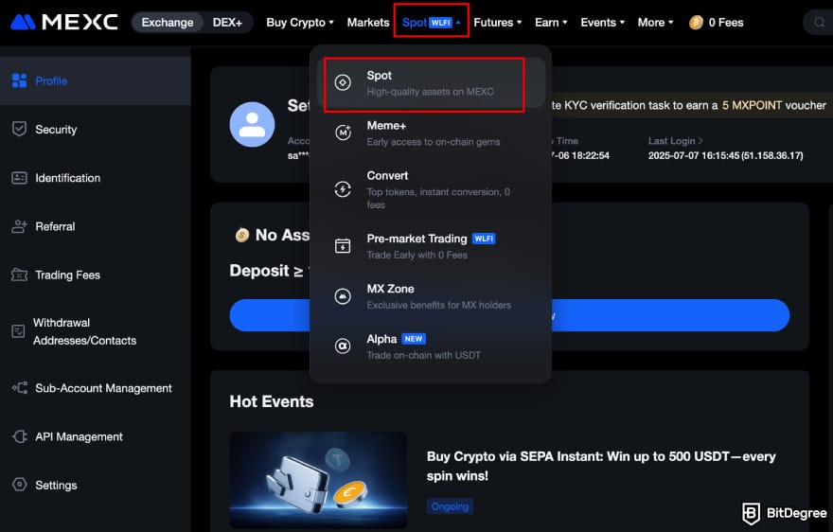Click the NEW badge beside Alpha

pyautogui.click(x=414, y=339)
